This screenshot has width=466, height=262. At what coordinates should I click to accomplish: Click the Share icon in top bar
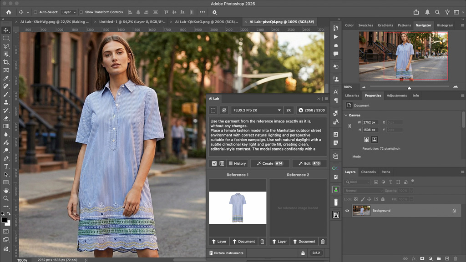[x=416, y=12]
